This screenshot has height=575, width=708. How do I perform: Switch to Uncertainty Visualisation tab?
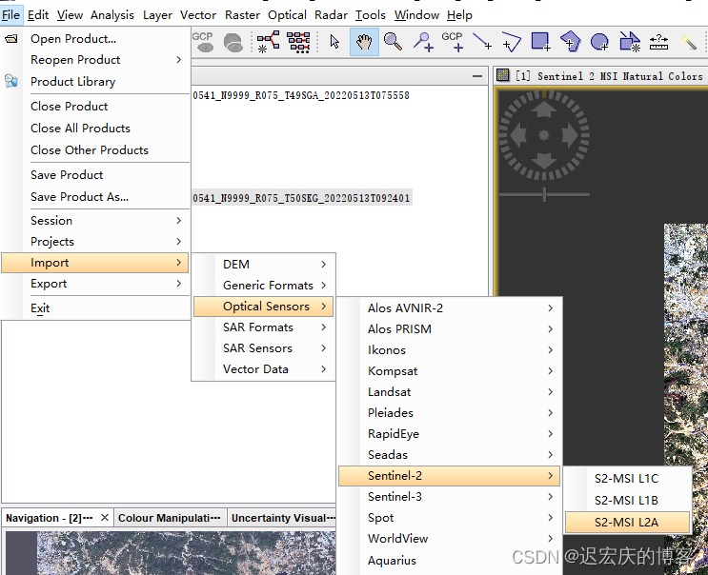coord(283,518)
